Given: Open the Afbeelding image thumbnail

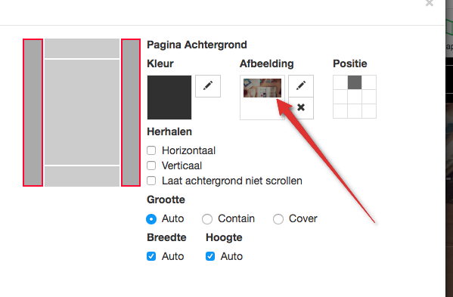Looking at the screenshot, I should point(262,88).
